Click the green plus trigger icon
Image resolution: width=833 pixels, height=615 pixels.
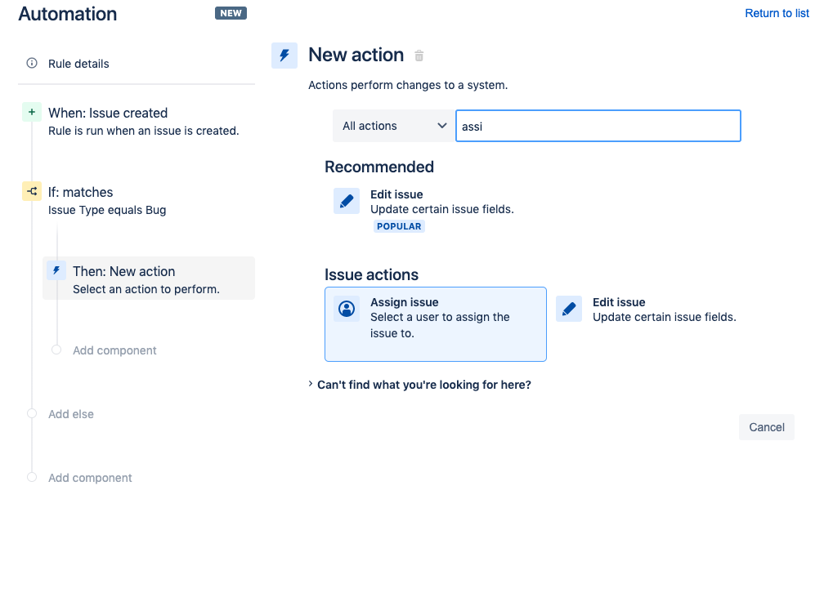(x=31, y=112)
